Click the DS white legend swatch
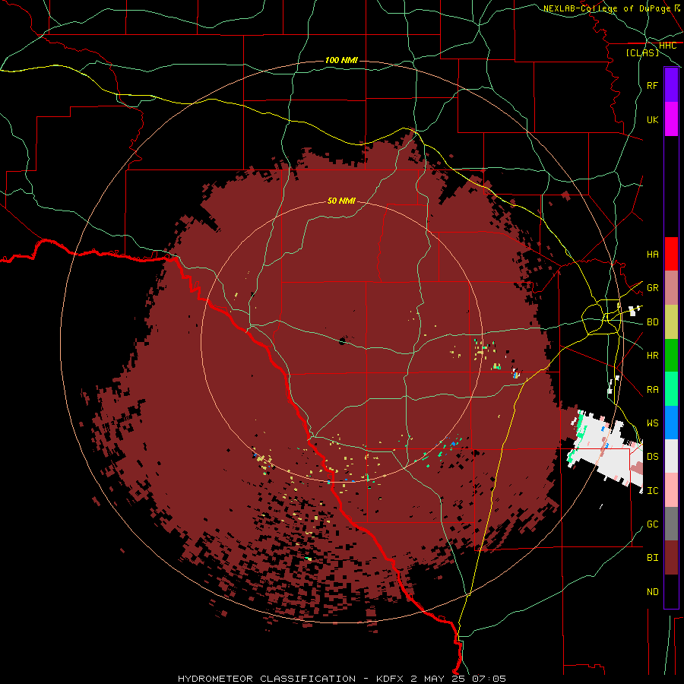 click(x=671, y=456)
